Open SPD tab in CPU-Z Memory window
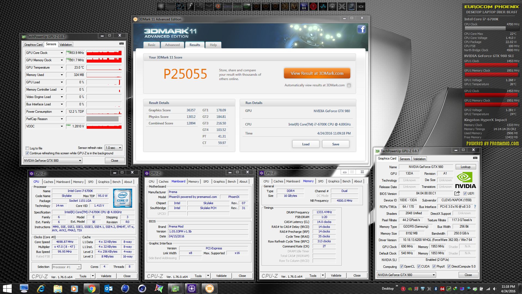This screenshot has height=294, width=522. (321, 181)
